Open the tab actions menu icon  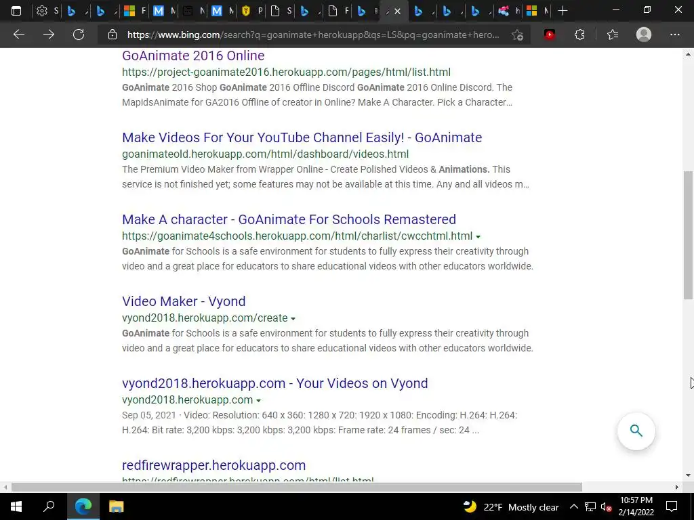point(16,11)
